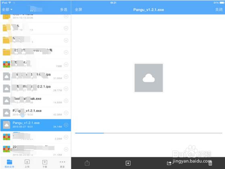This screenshot has width=225, height=169.
Task: Expand options for the 2.2.1.ipa file
Action: (66, 89)
